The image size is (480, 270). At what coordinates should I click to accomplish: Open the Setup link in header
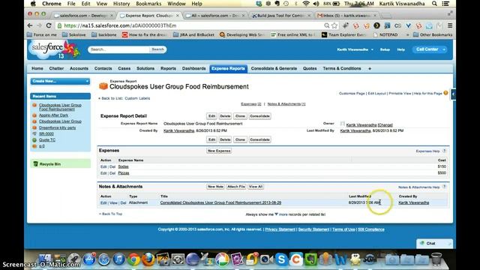385,49
